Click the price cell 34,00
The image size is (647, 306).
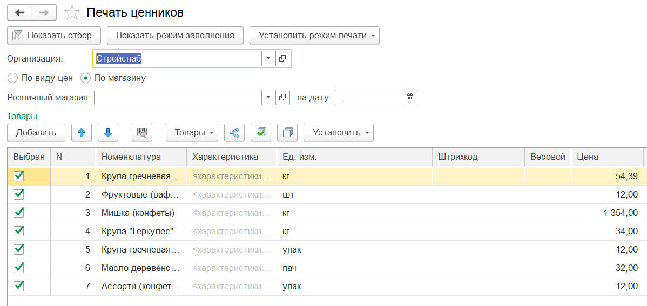click(607, 232)
